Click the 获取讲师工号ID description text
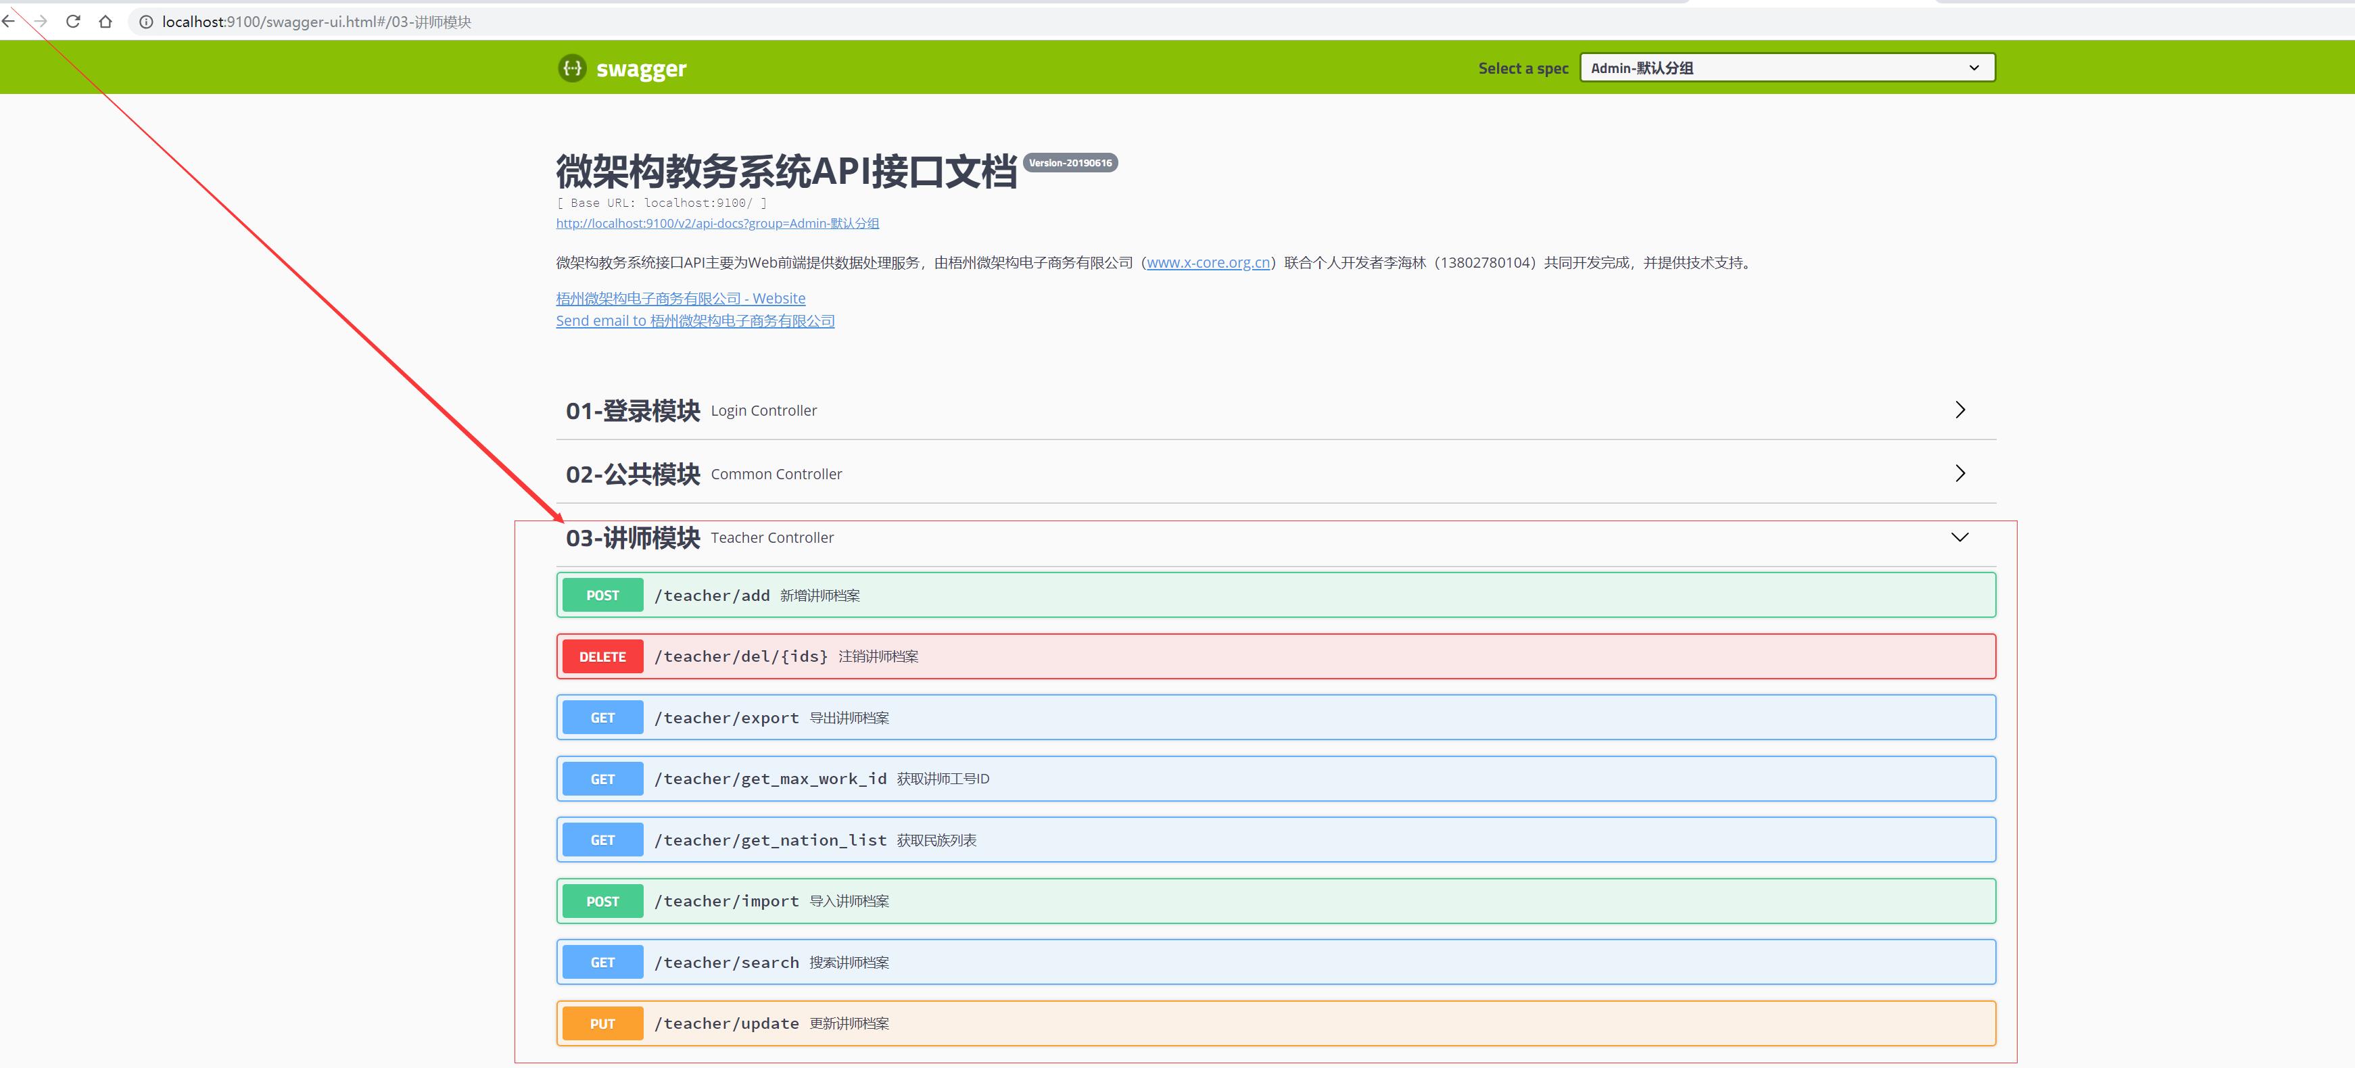Screen dimensions: 2355x1068 point(943,779)
